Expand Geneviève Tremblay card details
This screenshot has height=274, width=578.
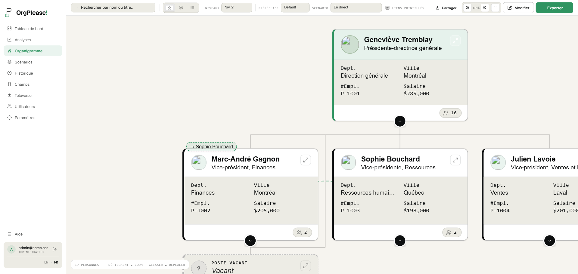coord(455,41)
